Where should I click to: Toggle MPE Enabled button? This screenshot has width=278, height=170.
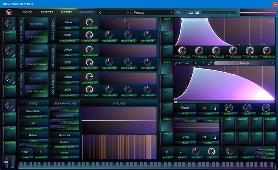pos(33,145)
